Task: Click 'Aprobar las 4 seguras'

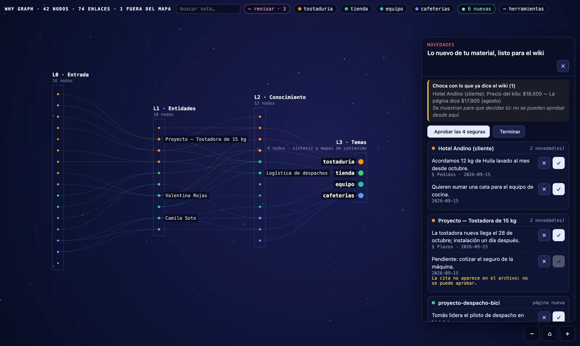Action: pyautogui.click(x=459, y=132)
